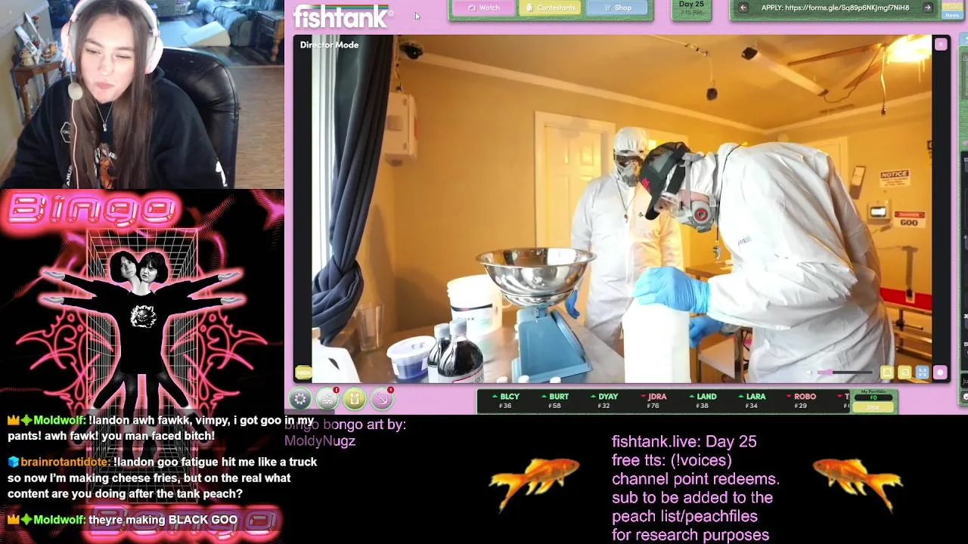Select the LAND stock ticker
The width and height of the screenshot is (968, 544).
point(703,401)
